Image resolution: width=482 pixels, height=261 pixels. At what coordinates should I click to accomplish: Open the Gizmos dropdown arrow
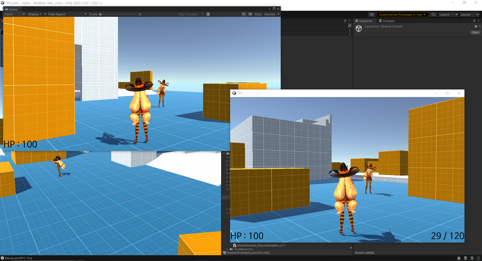[278, 14]
